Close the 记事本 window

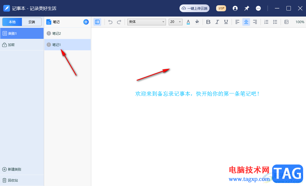300,8
